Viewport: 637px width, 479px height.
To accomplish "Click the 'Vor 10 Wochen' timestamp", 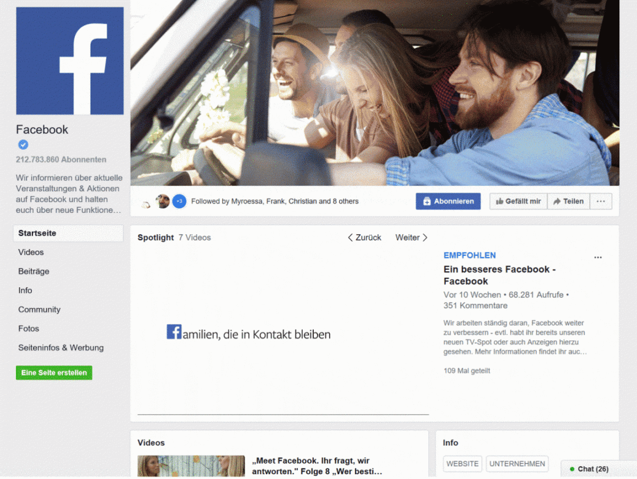I will pos(472,295).
